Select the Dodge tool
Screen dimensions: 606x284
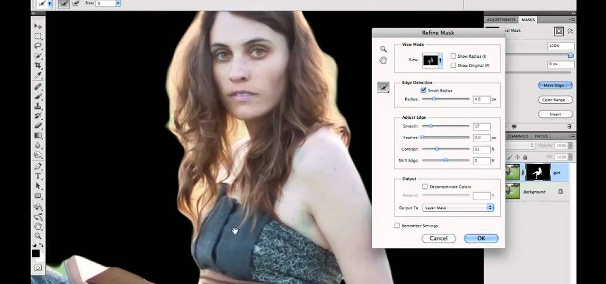click(38, 154)
